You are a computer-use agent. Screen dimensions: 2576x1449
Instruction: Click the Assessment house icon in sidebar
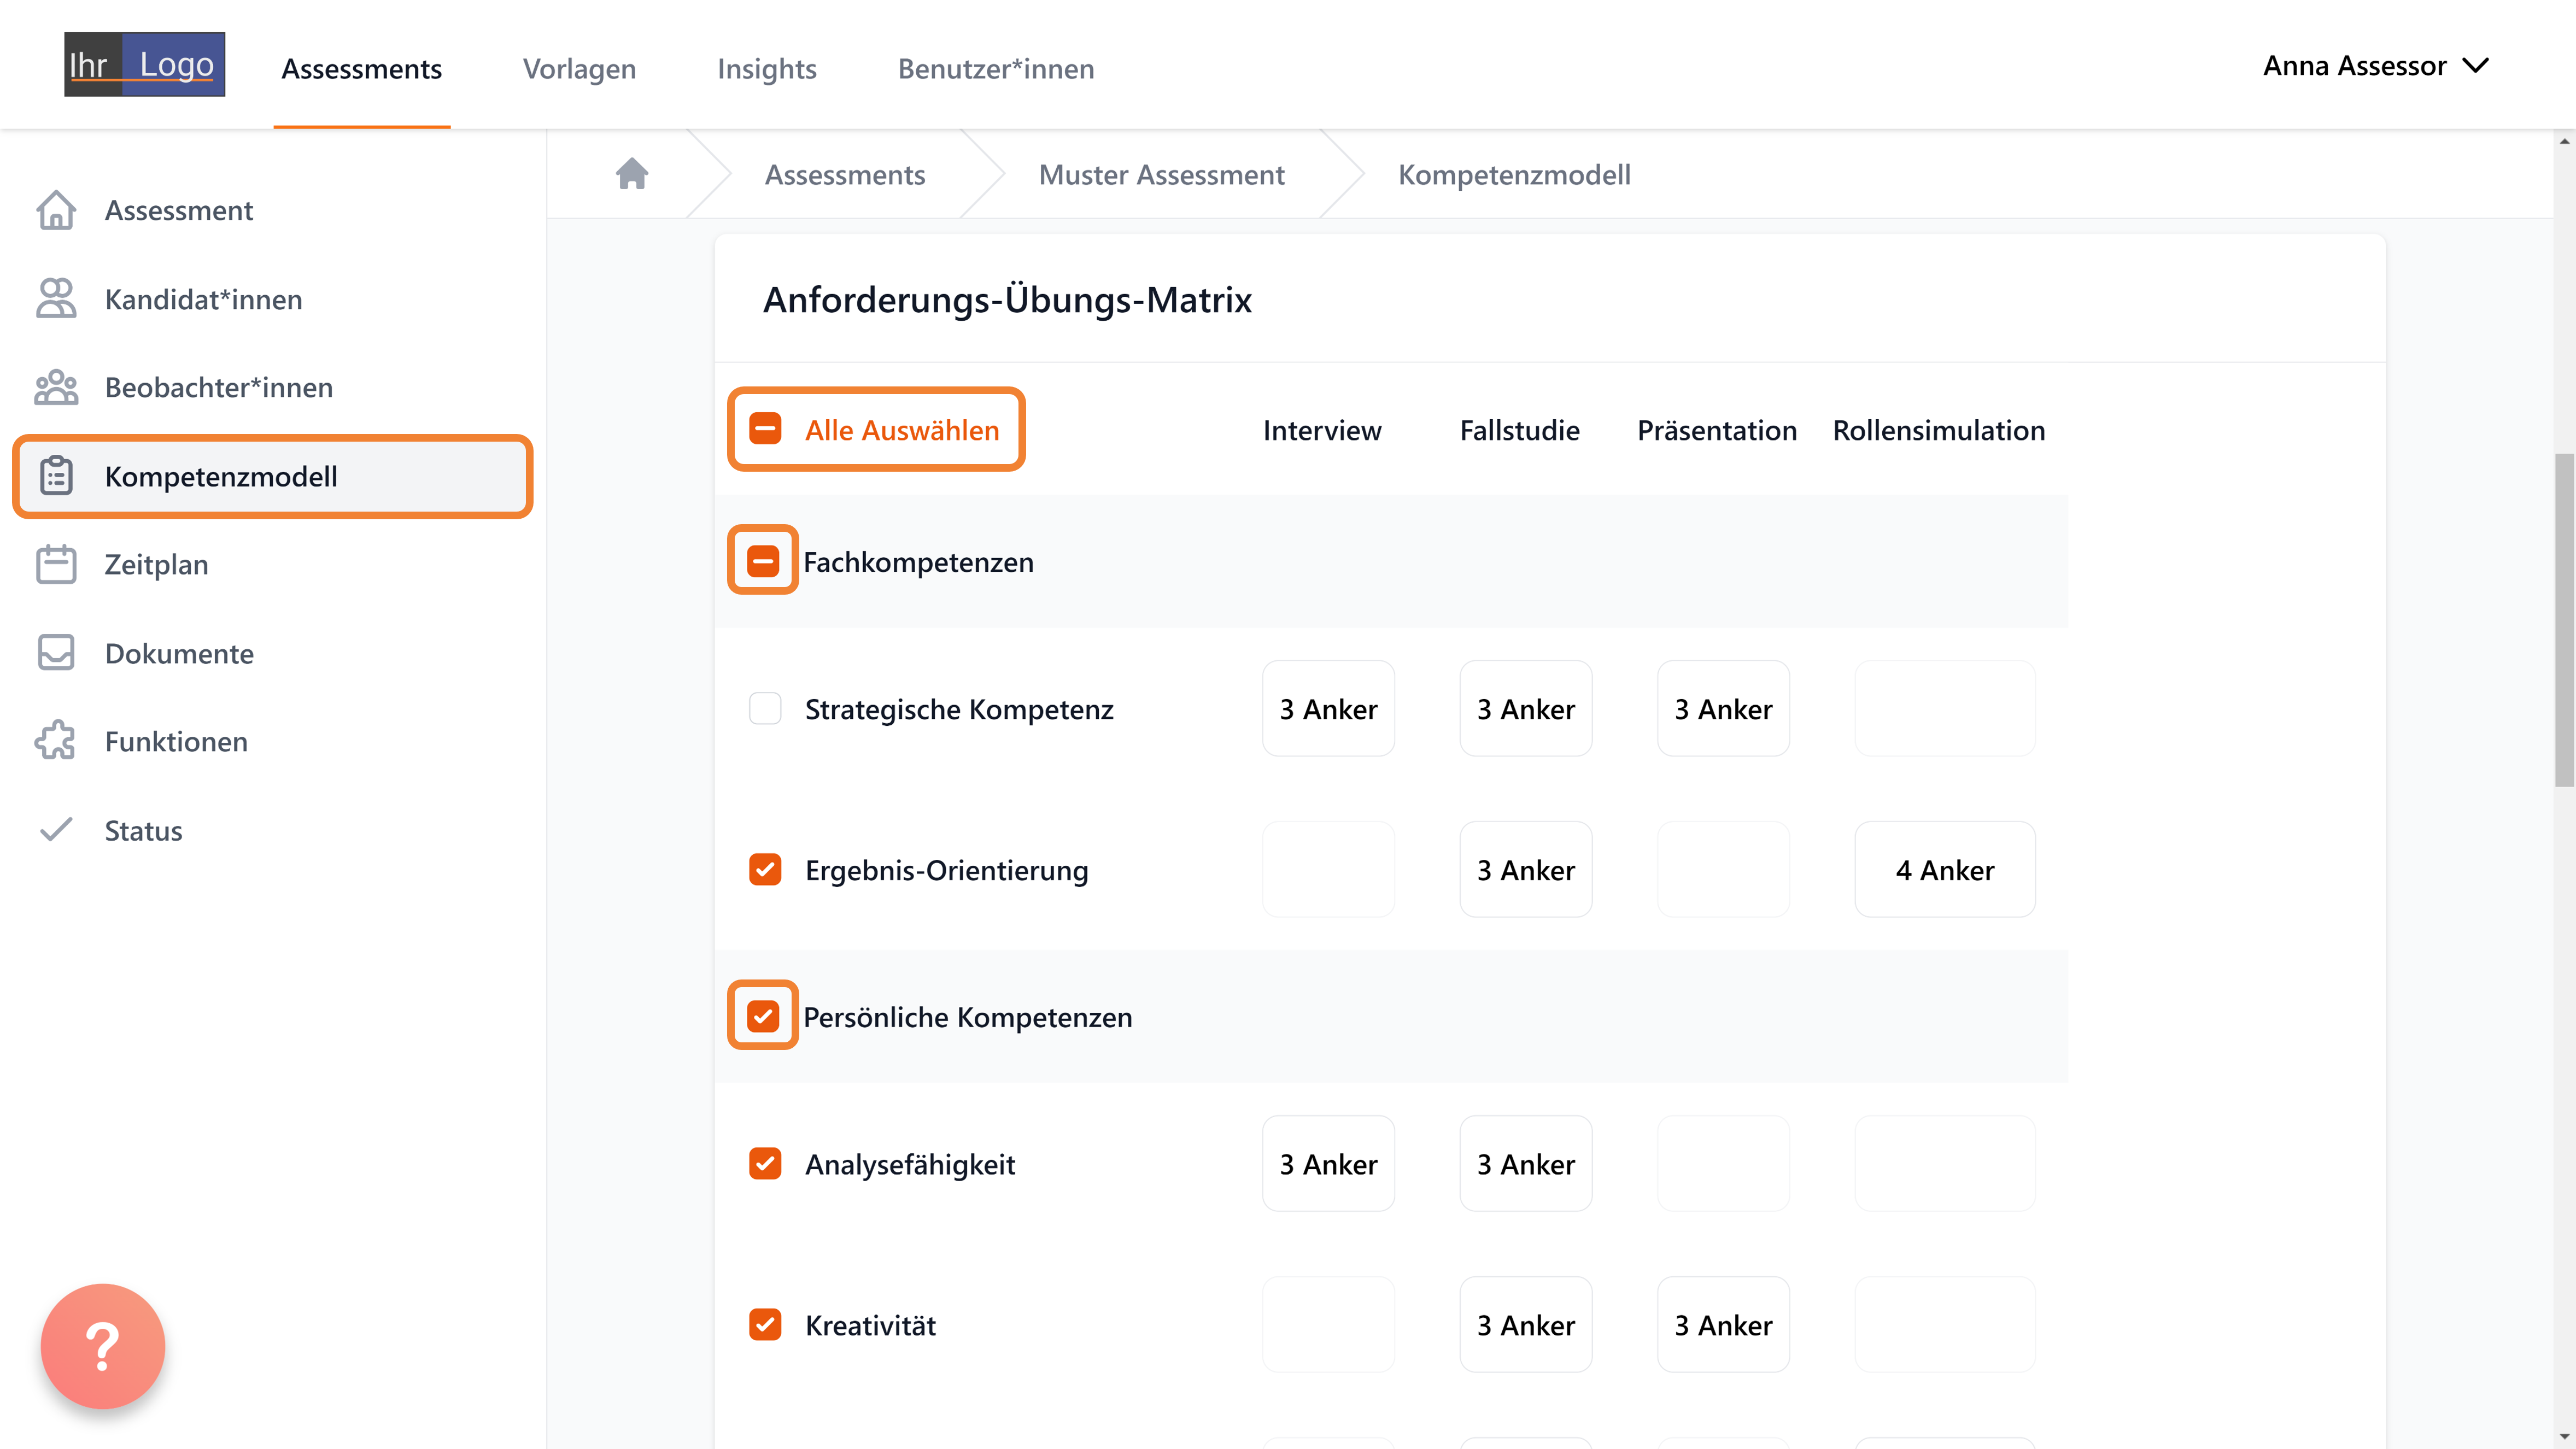tap(56, 210)
